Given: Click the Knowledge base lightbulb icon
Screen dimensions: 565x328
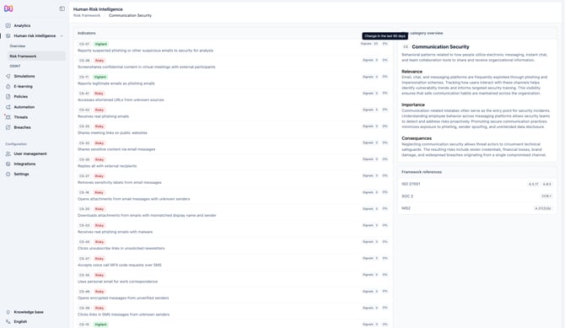Looking at the screenshot, I should [x=8, y=312].
